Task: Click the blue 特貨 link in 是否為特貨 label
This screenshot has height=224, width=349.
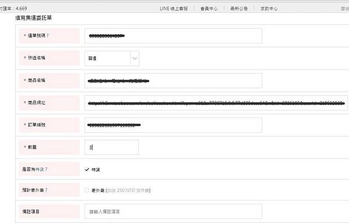Action: tap(40, 169)
